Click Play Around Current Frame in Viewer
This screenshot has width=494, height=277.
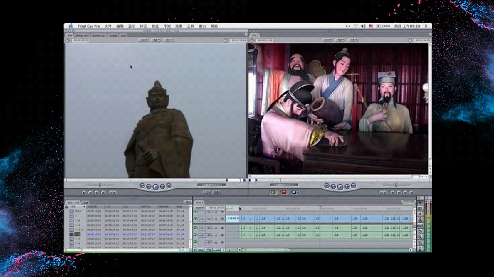(162, 187)
